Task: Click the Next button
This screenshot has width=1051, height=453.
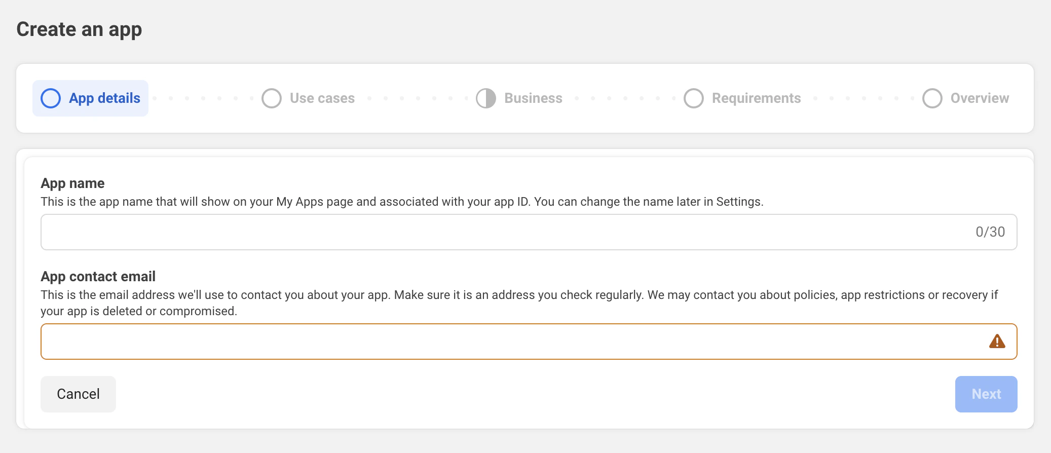Action: (x=986, y=394)
